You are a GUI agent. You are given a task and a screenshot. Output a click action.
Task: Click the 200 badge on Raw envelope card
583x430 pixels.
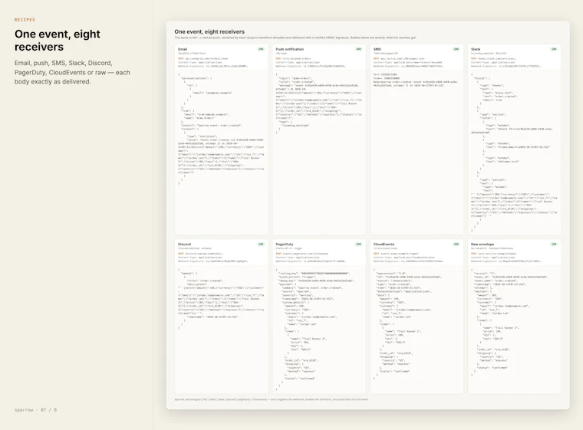tap(554, 245)
